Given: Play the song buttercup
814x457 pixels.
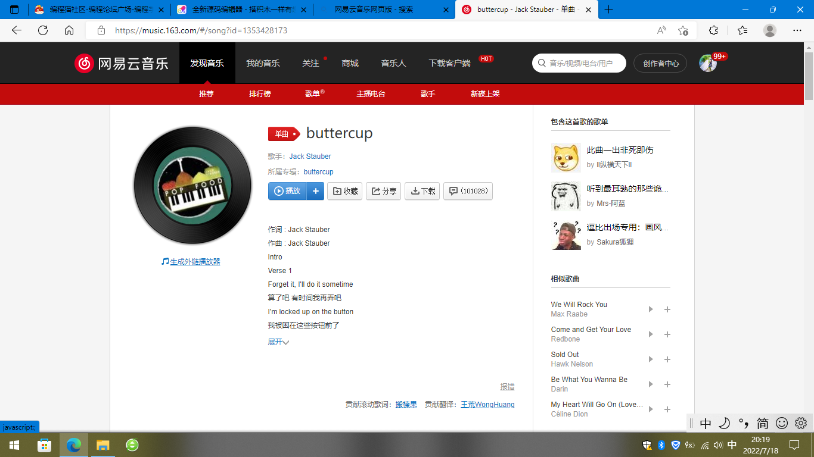Looking at the screenshot, I should click(287, 191).
